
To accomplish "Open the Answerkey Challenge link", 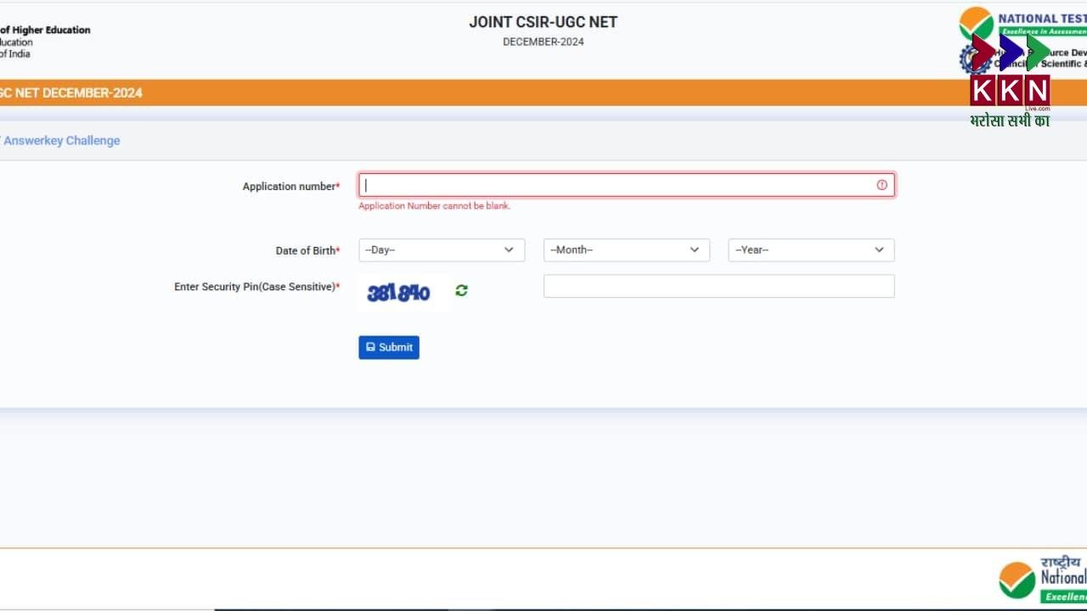I will click(x=61, y=140).
